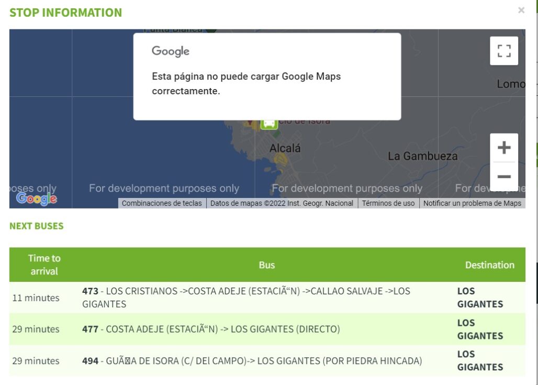The image size is (538, 385).
Task: Click the green bus stop marker
Action: pyautogui.click(x=269, y=123)
